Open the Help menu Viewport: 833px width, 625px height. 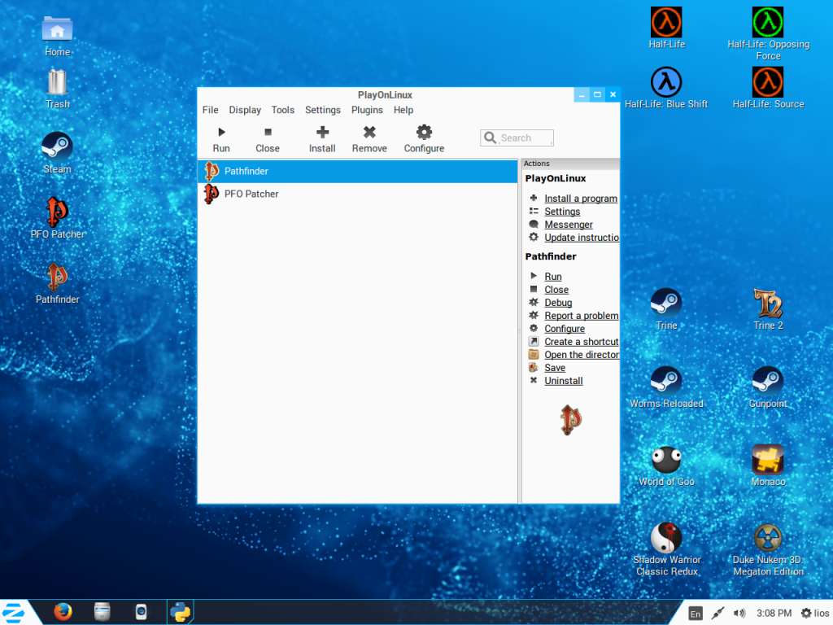[x=403, y=110]
